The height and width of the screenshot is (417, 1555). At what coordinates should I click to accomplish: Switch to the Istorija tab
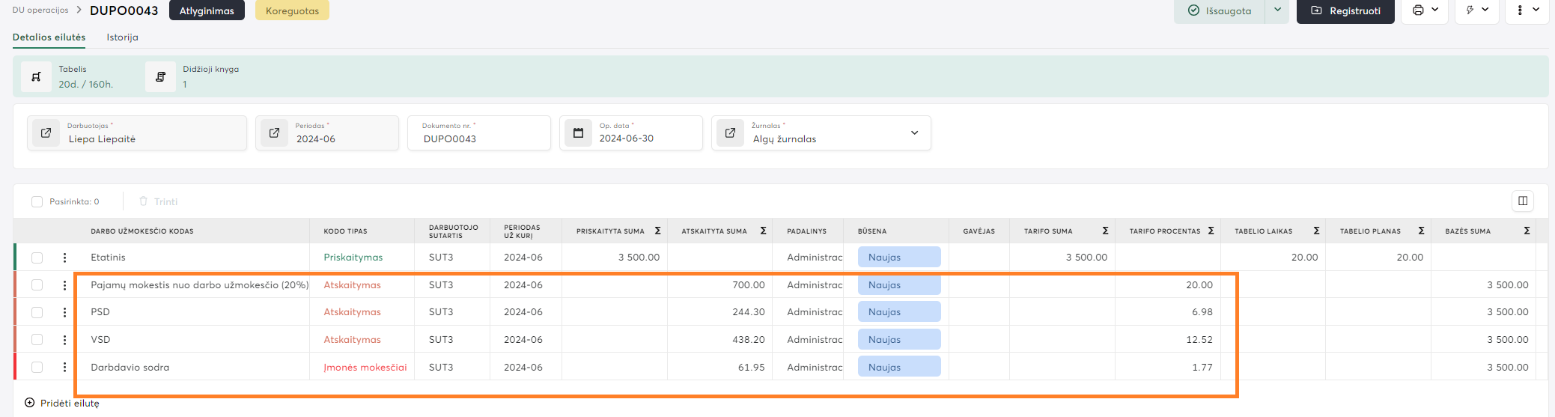(122, 37)
